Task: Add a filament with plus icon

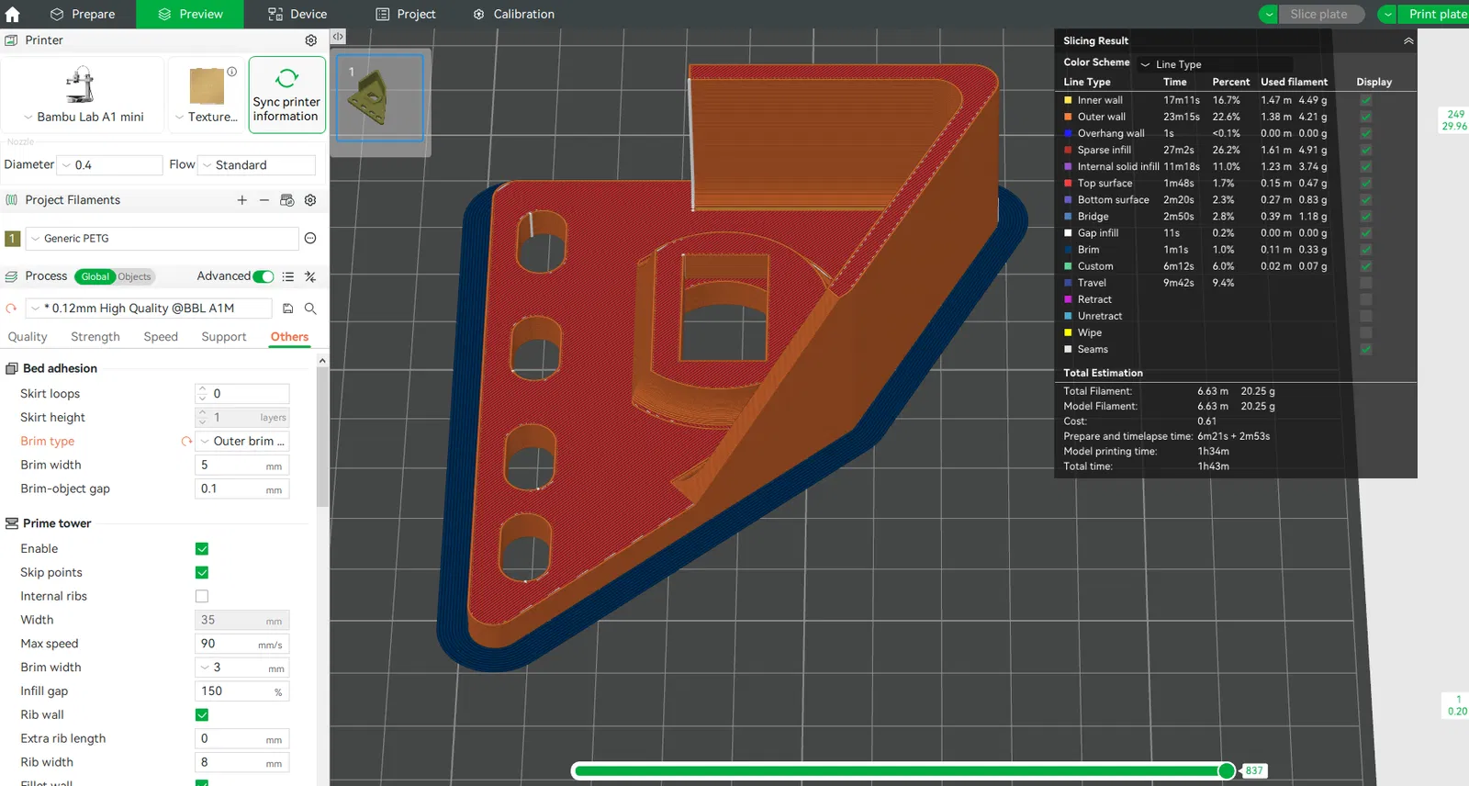Action: 242,200
